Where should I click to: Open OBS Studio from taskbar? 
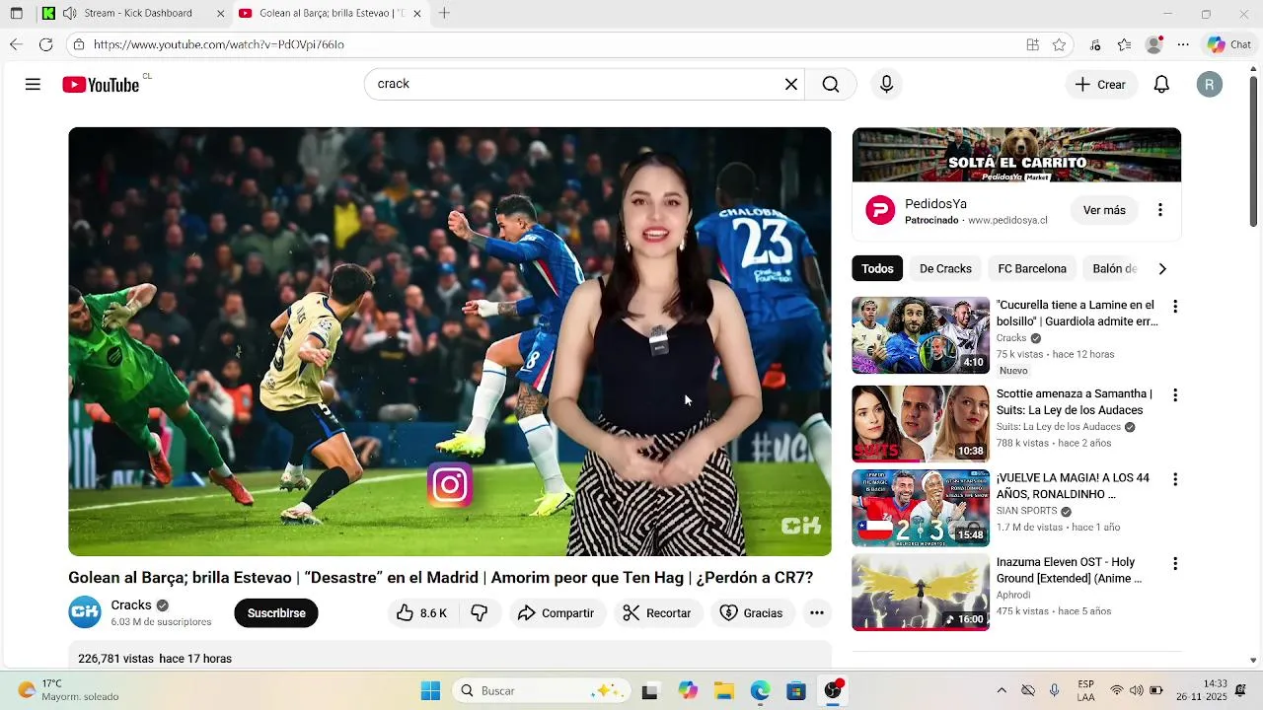coord(833,690)
